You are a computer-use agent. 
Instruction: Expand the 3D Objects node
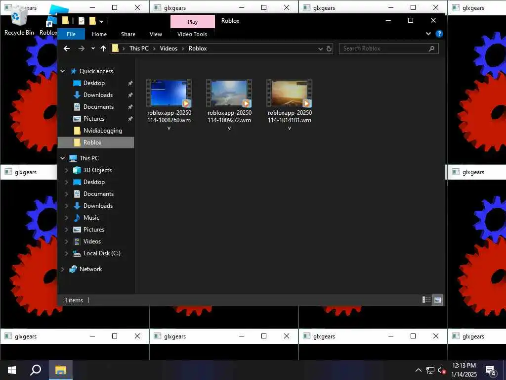click(x=67, y=170)
